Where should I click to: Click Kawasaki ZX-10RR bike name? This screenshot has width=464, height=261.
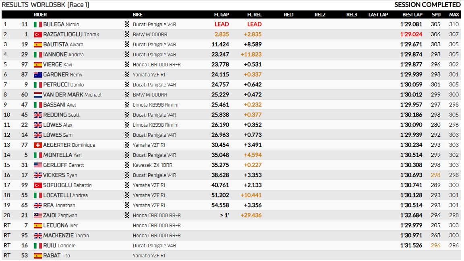(x=153, y=165)
